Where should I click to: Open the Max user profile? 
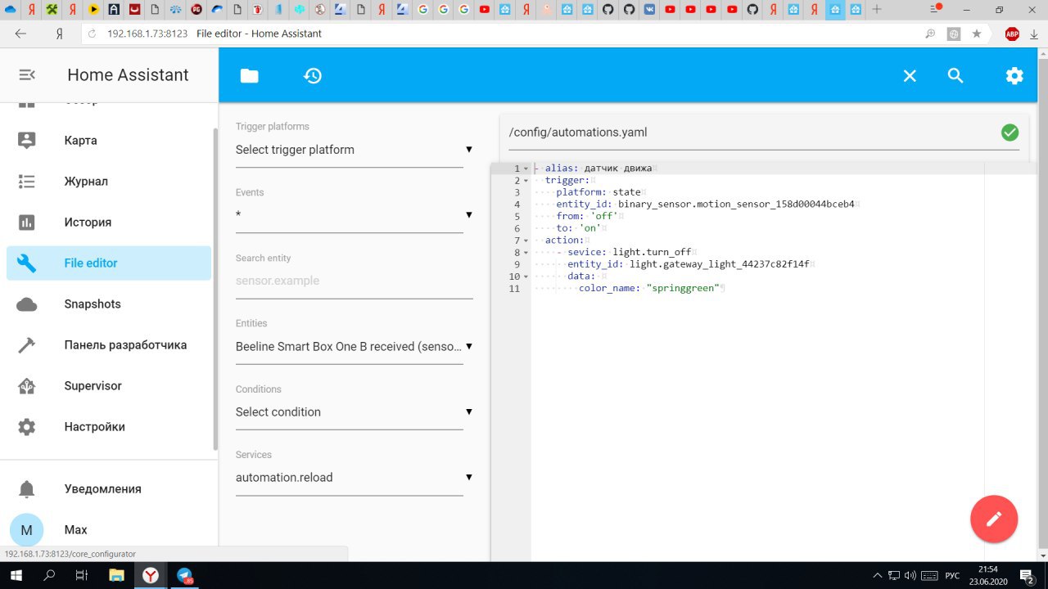coord(109,529)
